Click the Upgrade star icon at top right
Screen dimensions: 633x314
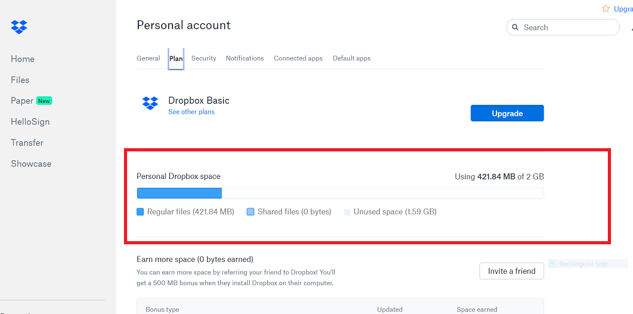click(605, 8)
